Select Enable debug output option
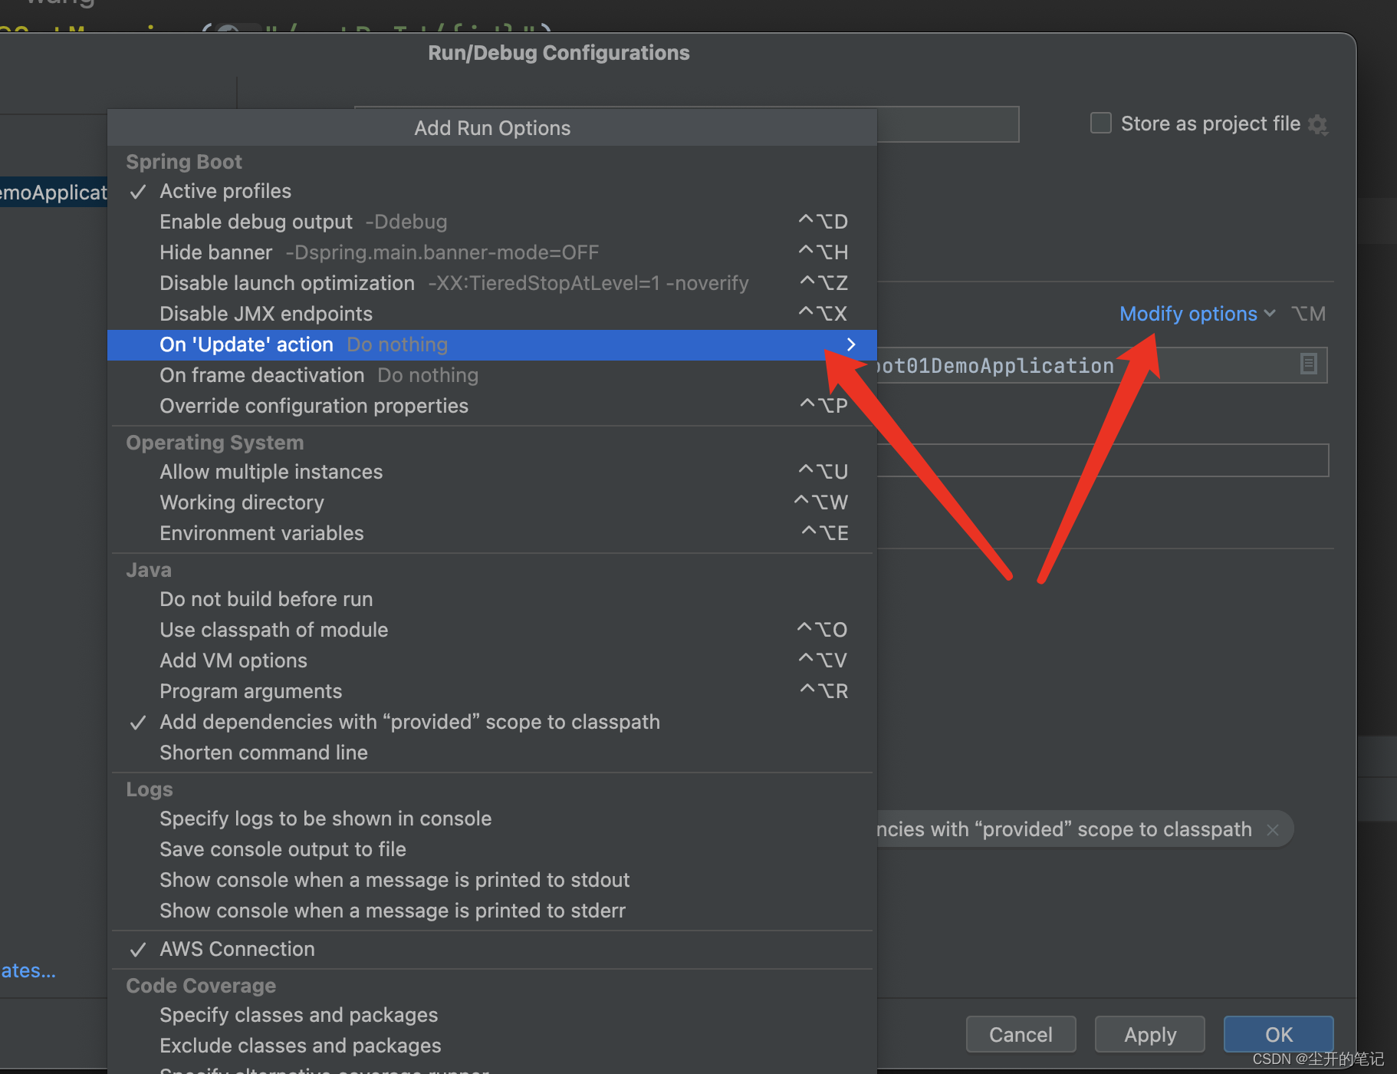 coord(492,222)
